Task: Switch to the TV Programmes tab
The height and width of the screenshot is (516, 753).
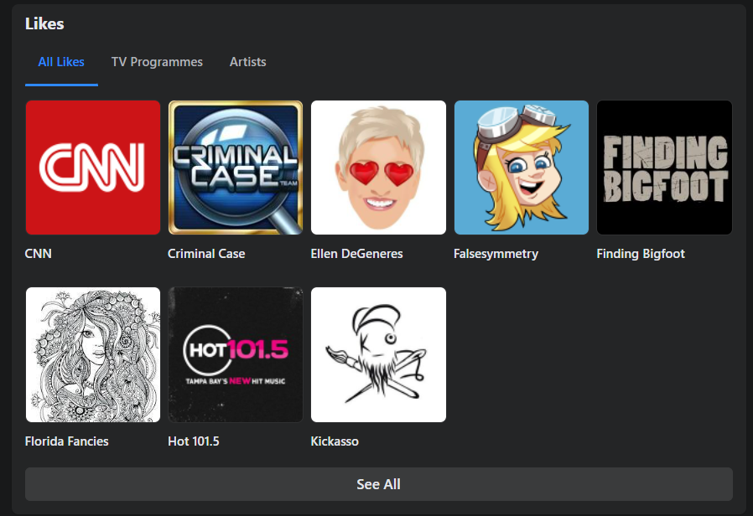Action: pos(157,62)
